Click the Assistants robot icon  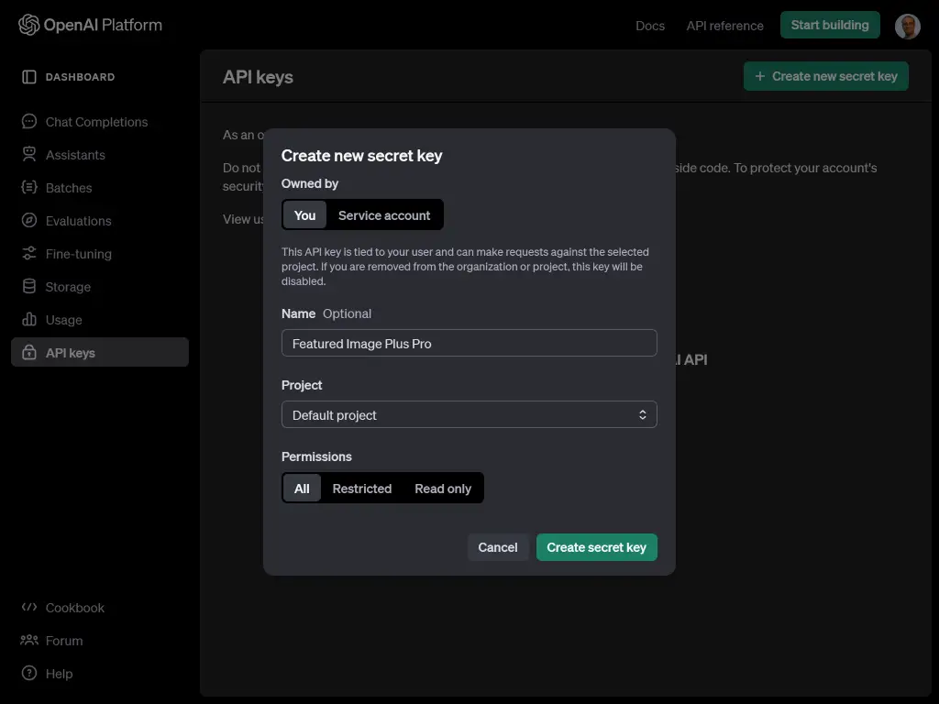[x=28, y=154]
